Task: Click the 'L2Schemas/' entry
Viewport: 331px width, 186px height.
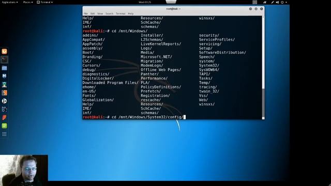Action: [152, 39]
